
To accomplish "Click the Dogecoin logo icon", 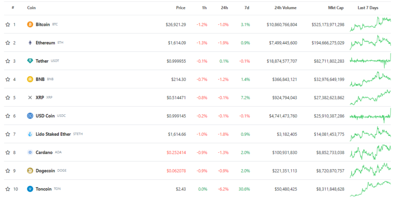I will (x=30, y=171).
